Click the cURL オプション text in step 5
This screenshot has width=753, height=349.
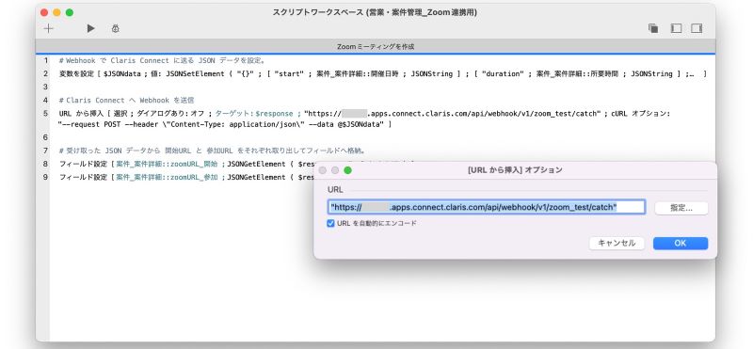point(641,114)
